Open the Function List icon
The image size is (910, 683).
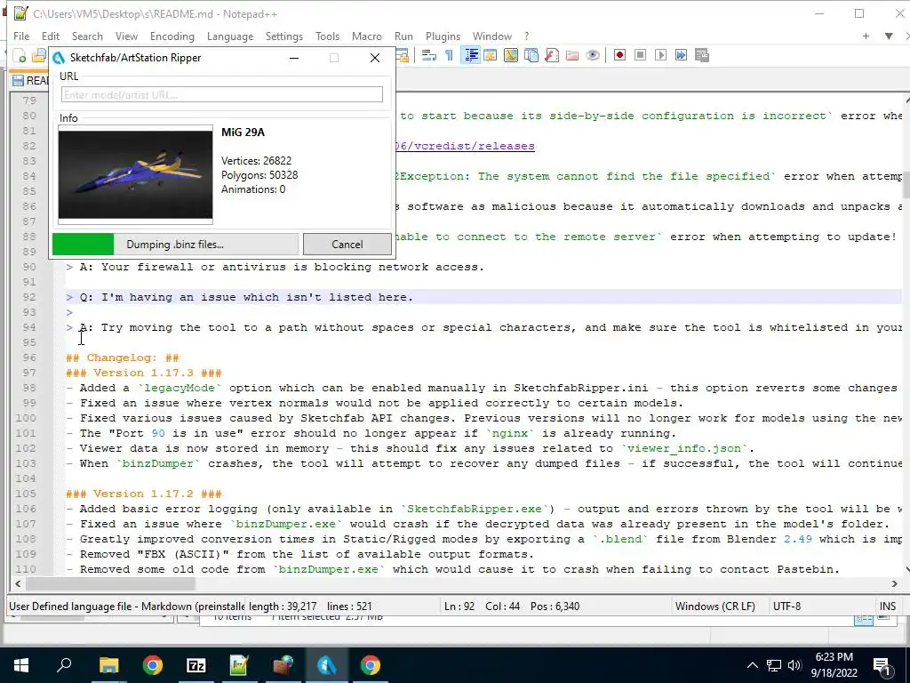(551, 55)
